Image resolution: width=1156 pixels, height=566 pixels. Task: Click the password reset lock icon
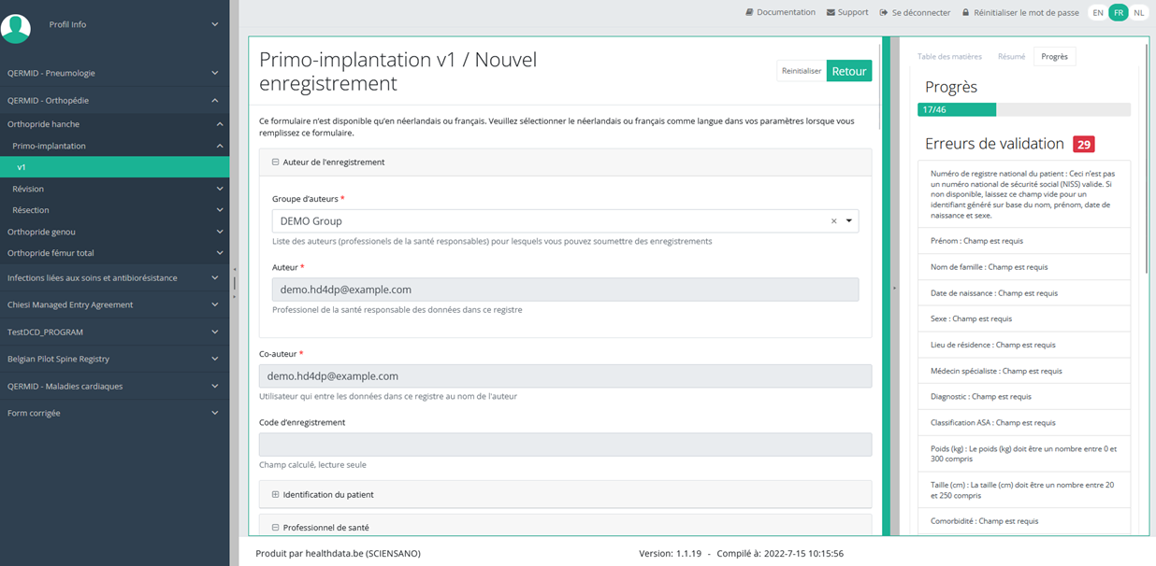965,13
